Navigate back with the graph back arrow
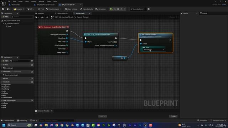This screenshot has height=128, width=228. 42,17
